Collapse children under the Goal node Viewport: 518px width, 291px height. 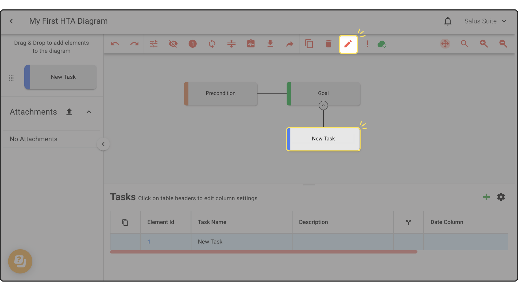[323, 105]
